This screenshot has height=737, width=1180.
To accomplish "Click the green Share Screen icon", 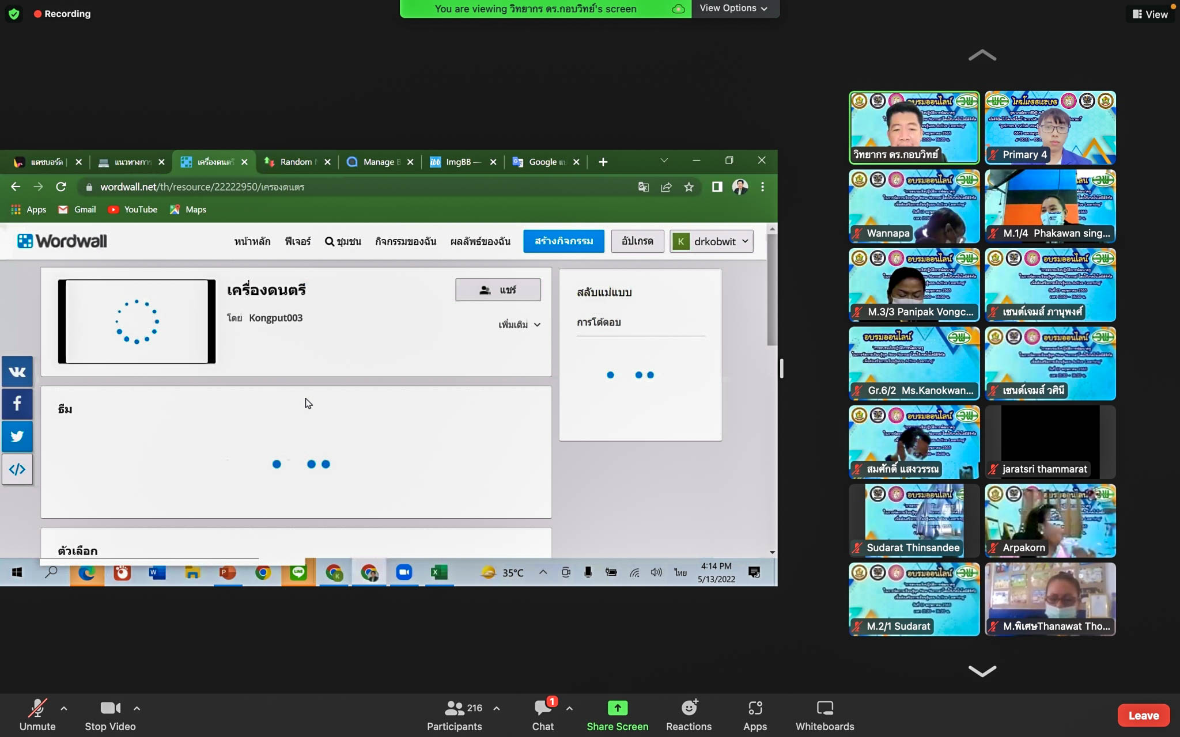I will point(617,708).
